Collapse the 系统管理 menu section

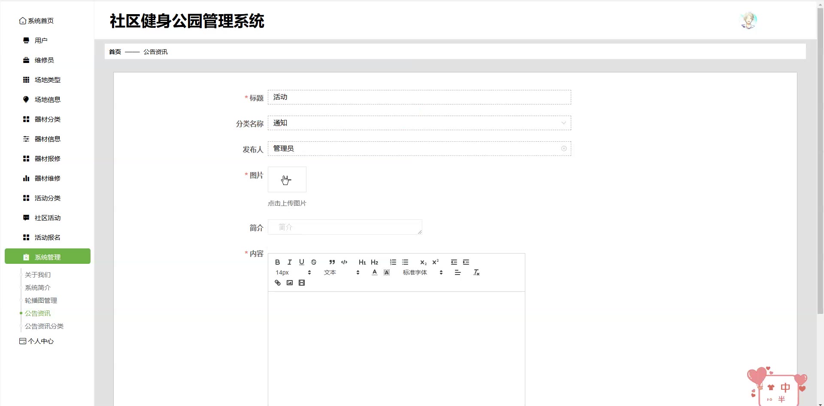click(x=48, y=256)
